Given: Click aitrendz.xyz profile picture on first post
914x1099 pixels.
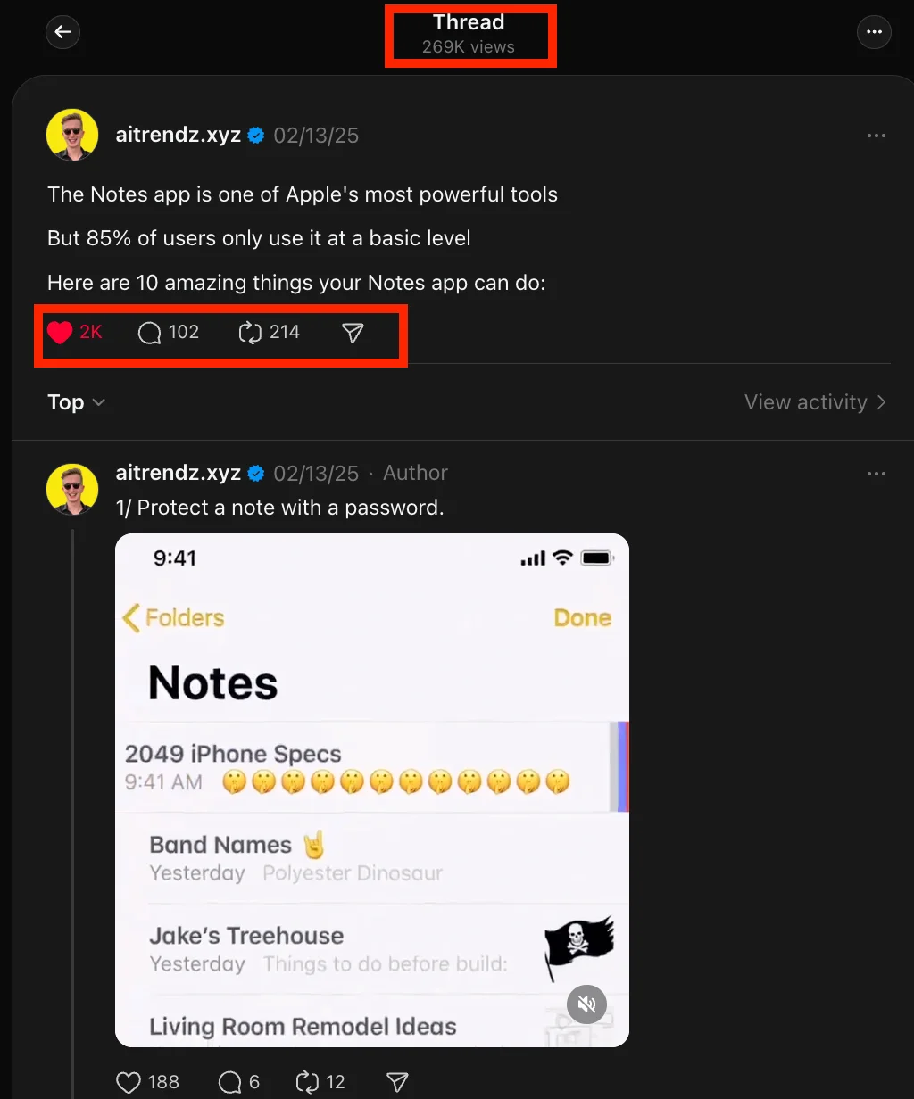Looking at the screenshot, I should (x=71, y=134).
